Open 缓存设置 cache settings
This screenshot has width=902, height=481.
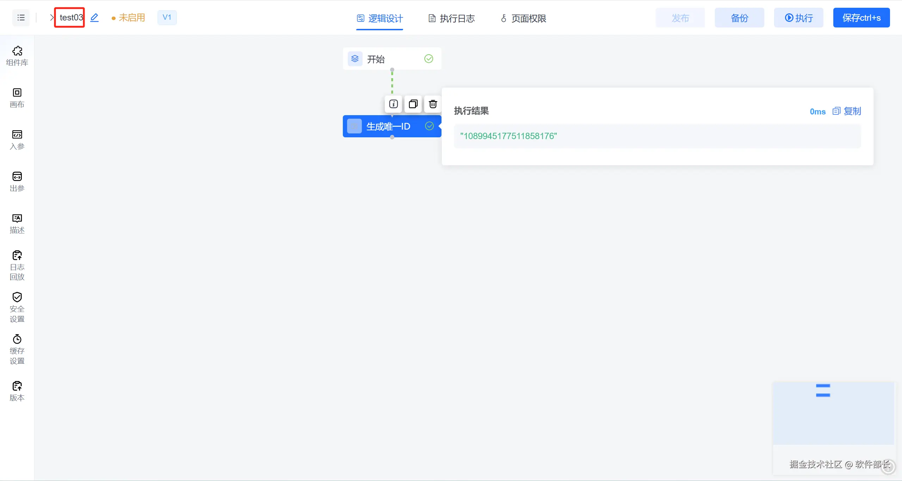click(17, 349)
